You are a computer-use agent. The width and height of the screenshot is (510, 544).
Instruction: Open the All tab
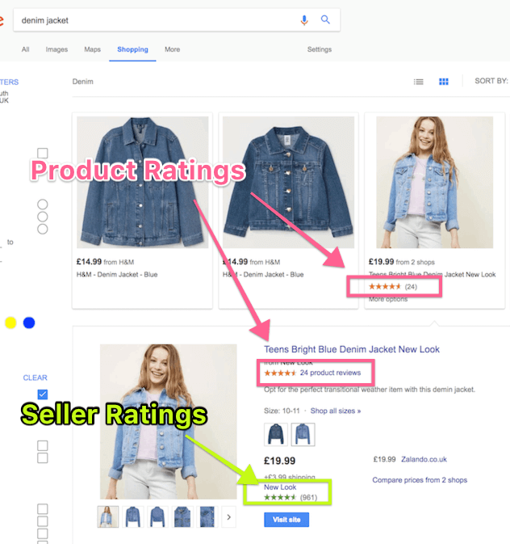[25, 49]
